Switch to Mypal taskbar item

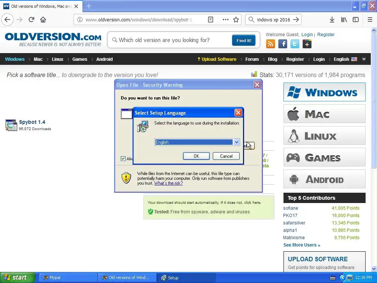pyautogui.click(x=68, y=278)
